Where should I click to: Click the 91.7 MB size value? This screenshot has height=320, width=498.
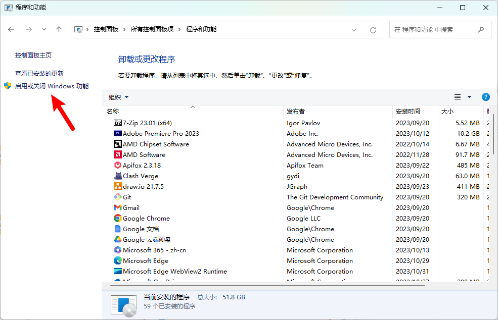pyautogui.click(x=467, y=154)
